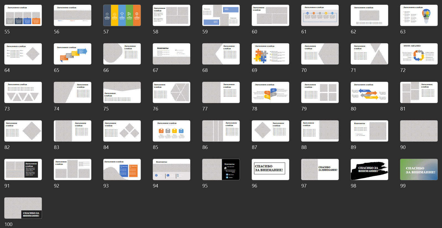Open slide 96 with the framed thank-you text
The image size is (442, 228).
coord(270,170)
